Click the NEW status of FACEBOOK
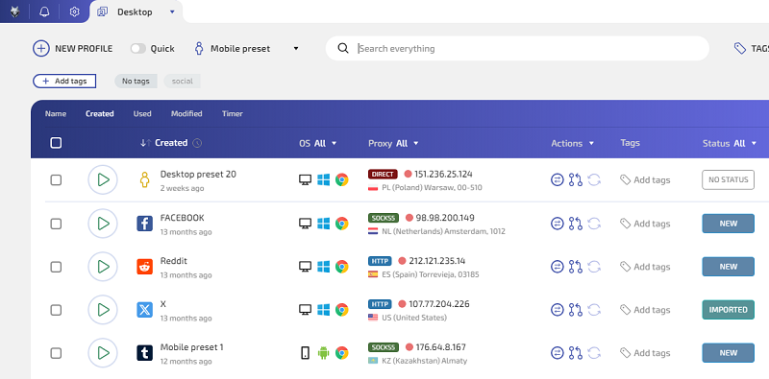The width and height of the screenshot is (769, 379). (728, 224)
